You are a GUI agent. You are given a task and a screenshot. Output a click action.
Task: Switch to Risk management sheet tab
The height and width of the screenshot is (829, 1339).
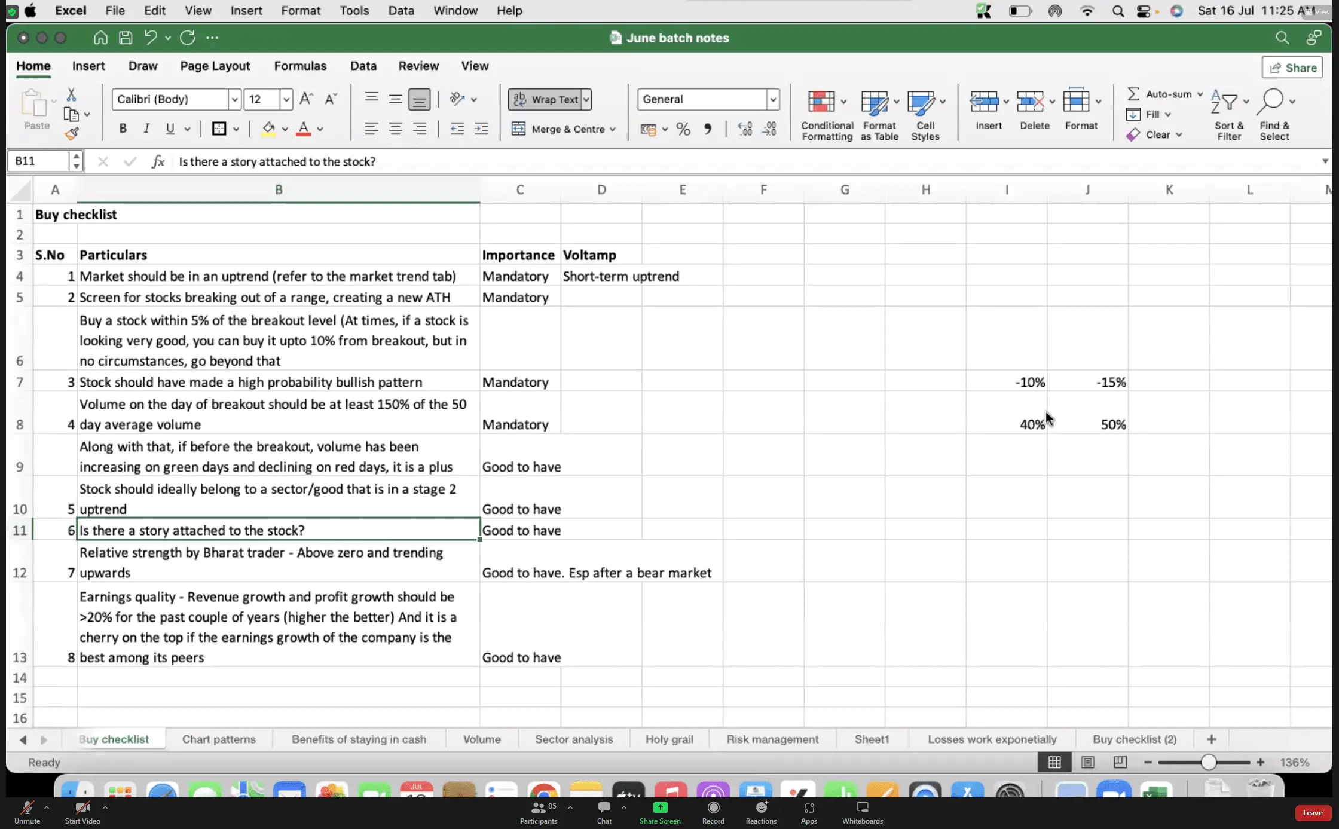(x=772, y=739)
